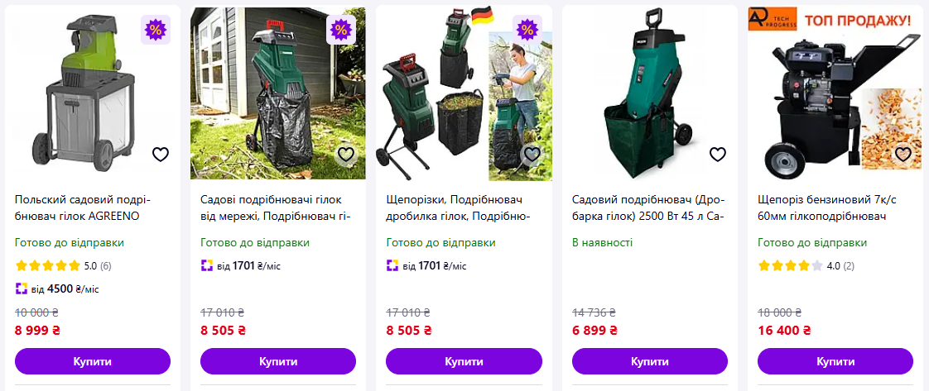Screen dimensions: 929x391
Task: Add AGREENO shredder to favorites with heart icon
Action: (x=161, y=155)
